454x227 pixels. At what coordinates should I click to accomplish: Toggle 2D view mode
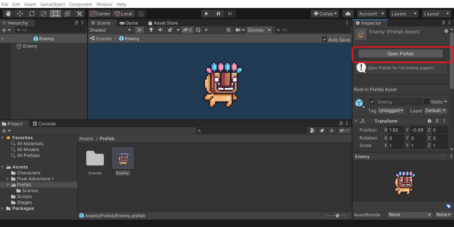pos(139,30)
